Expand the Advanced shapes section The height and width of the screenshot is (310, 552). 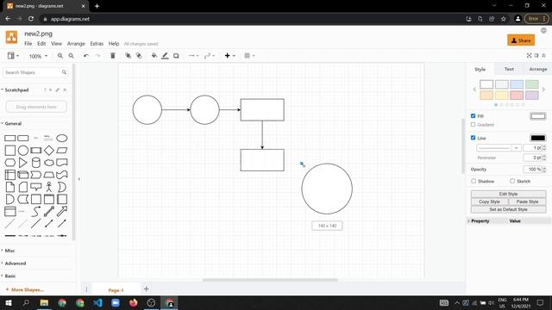pyautogui.click(x=15, y=263)
